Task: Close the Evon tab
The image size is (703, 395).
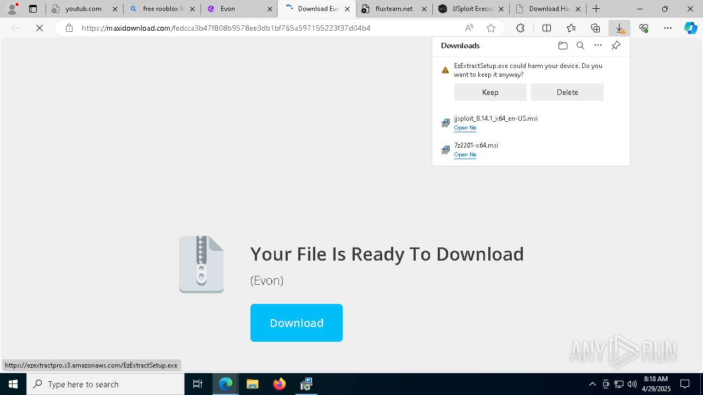Action: tap(270, 9)
